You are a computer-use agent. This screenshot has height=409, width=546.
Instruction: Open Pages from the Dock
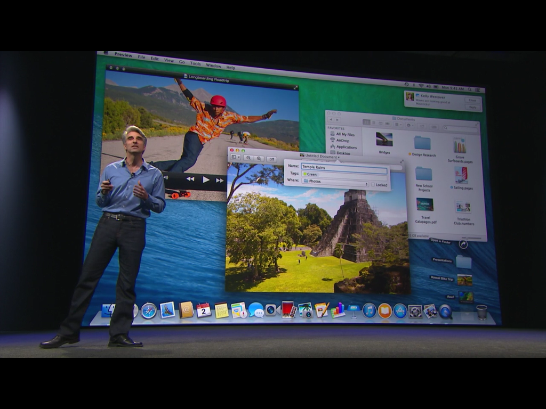click(x=322, y=310)
